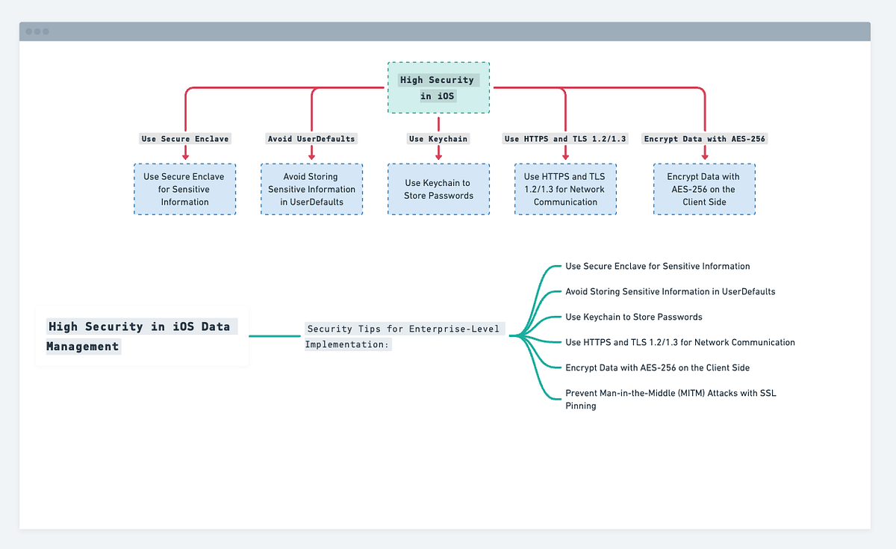Click the window control dots in the title bar
The image size is (896, 549).
click(37, 31)
